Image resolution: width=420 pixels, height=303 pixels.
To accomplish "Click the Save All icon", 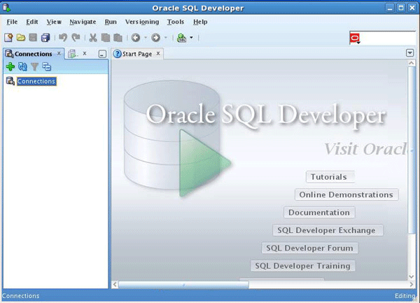I will pyautogui.click(x=45, y=38).
